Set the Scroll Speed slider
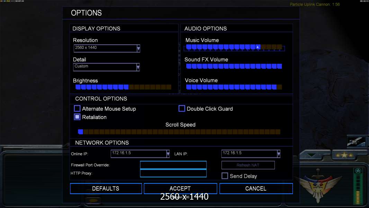Image resolution: width=369 pixels, height=208 pixels. coord(179,132)
